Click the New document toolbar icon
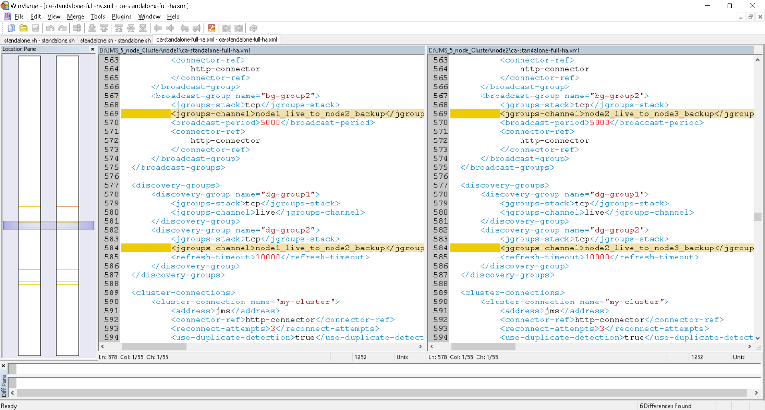The image size is (765, 410). [11, 28]
